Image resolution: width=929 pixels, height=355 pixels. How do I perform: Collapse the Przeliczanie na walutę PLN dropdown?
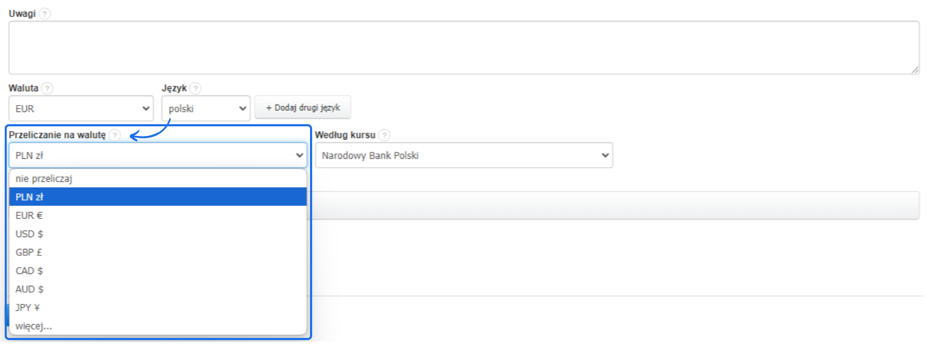point(158,156)
